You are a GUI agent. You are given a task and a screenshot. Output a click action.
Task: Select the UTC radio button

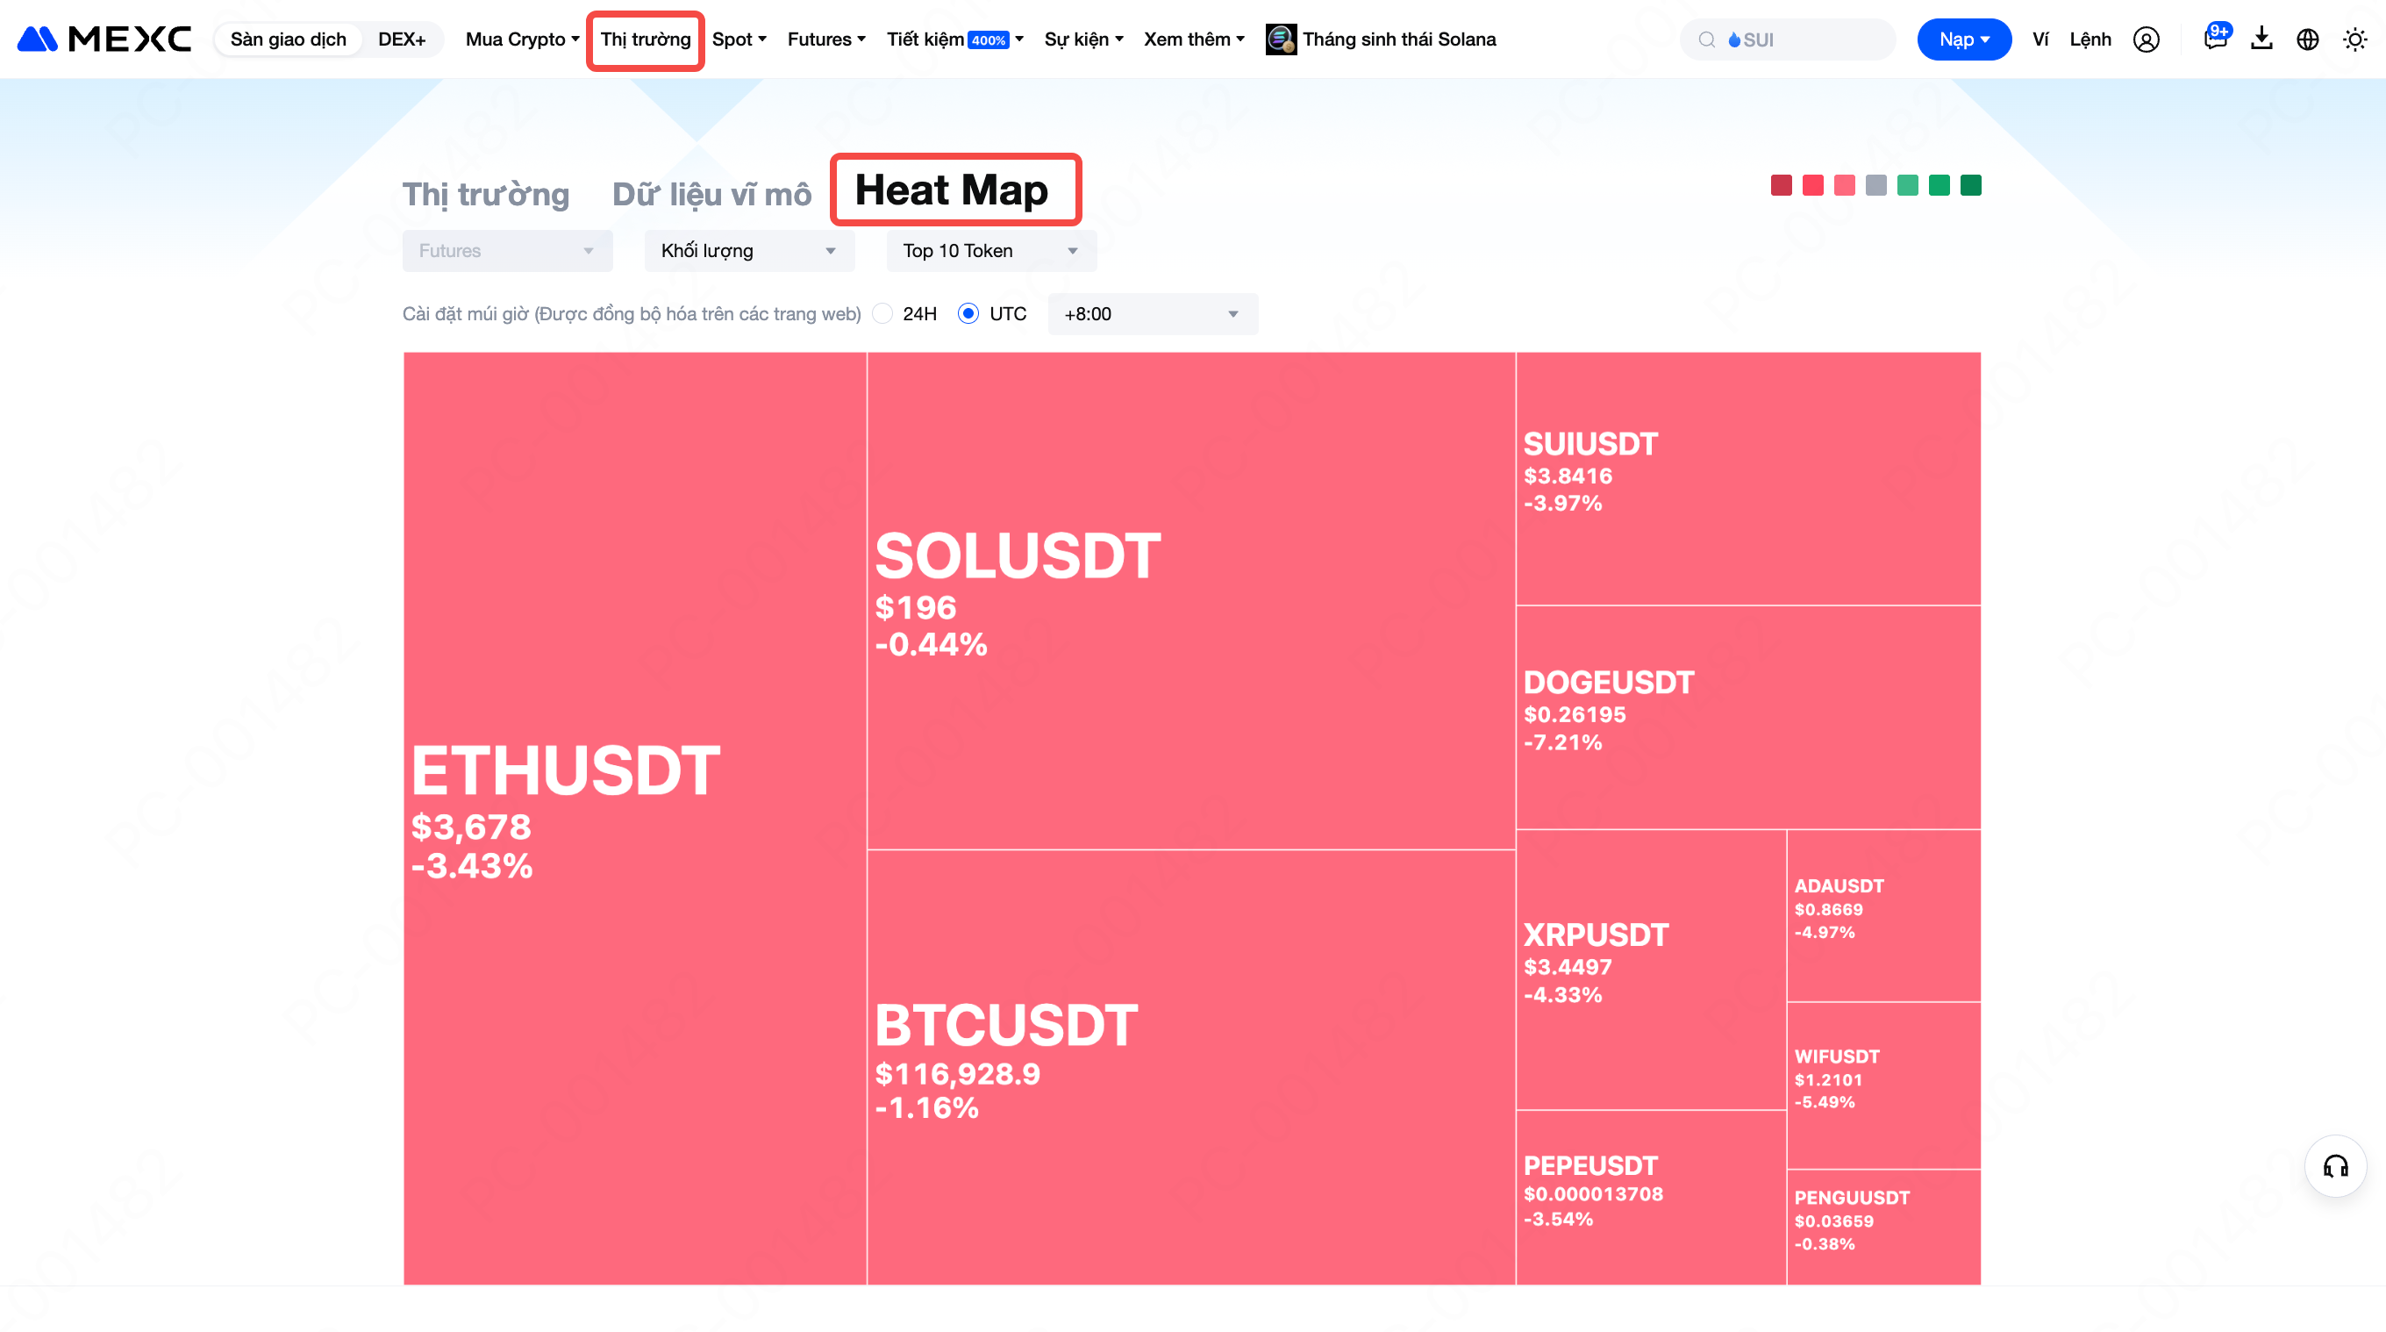(x=968, y=314)
